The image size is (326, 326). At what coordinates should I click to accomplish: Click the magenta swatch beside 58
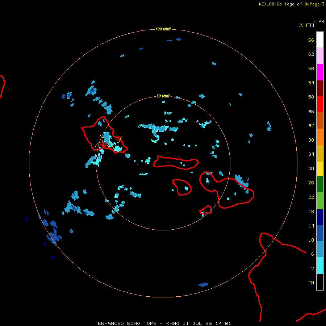(320, 72)
